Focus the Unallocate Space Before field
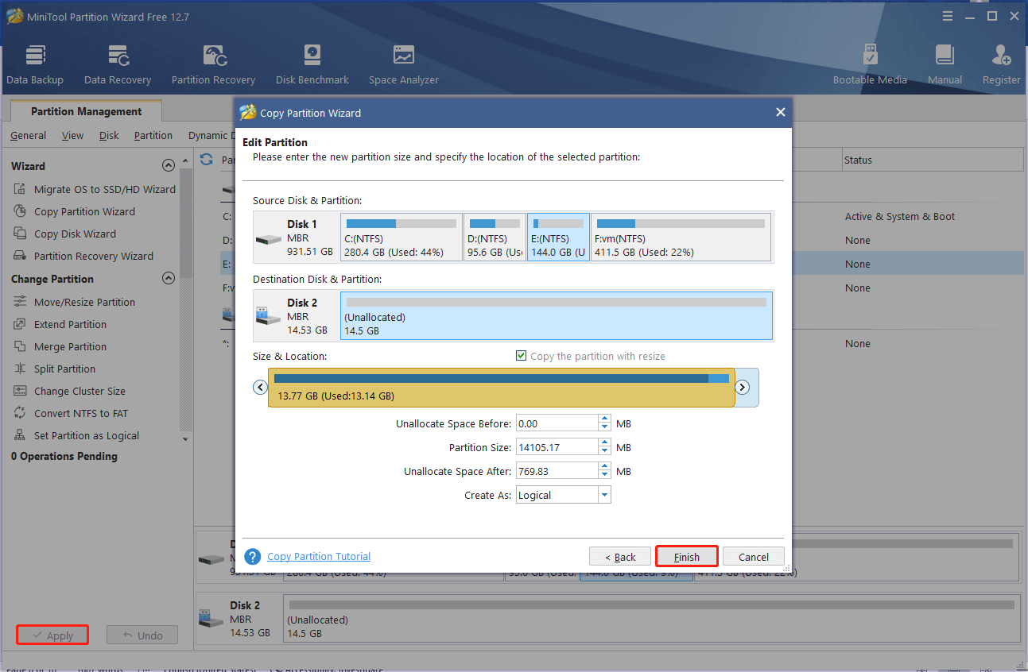This screenshot has height=672, width=1028. tap(557, 423)
